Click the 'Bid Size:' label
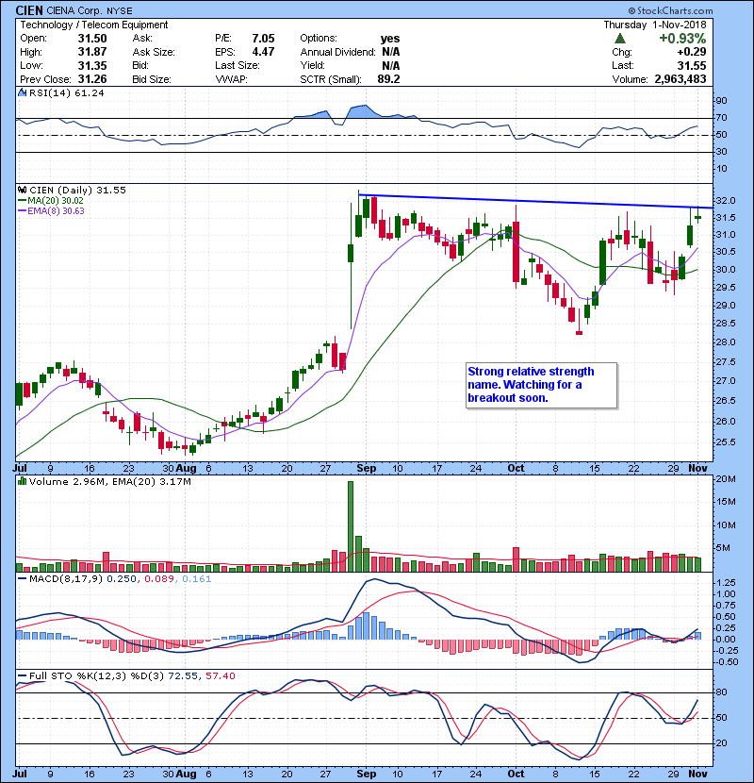754x783 pixels. click(152, 79)
